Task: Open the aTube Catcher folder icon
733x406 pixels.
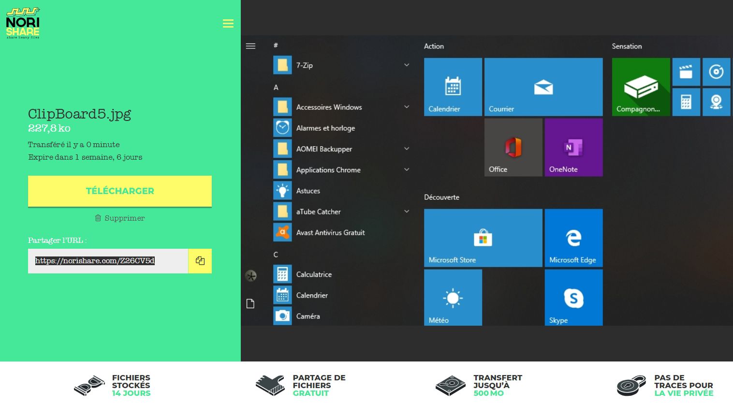Action: 282,211
